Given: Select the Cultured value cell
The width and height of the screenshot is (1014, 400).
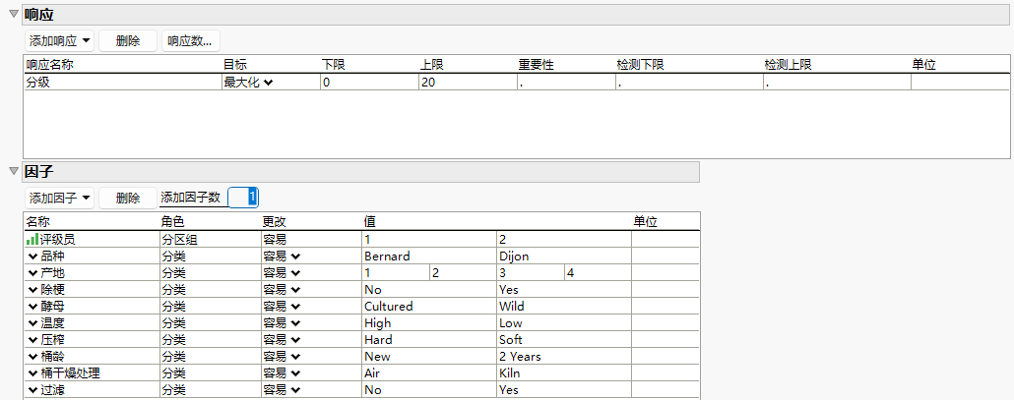Looking at the screenshot, I should click(x=428, y=307).
